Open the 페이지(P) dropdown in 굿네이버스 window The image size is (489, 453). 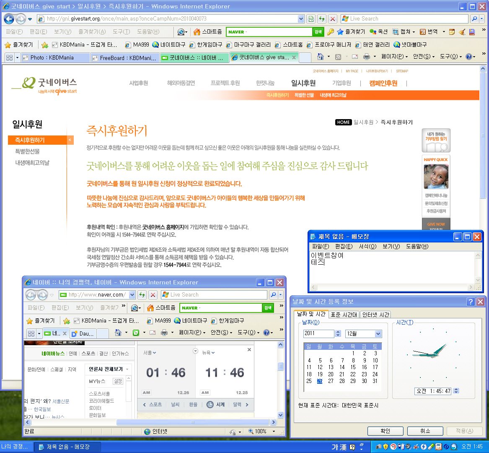point(394,57)
